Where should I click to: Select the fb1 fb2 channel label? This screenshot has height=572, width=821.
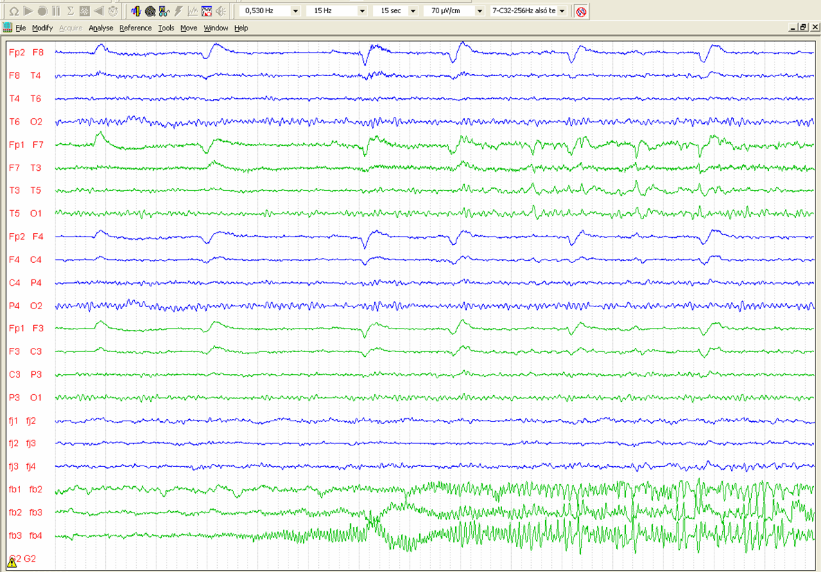(25, 489)
